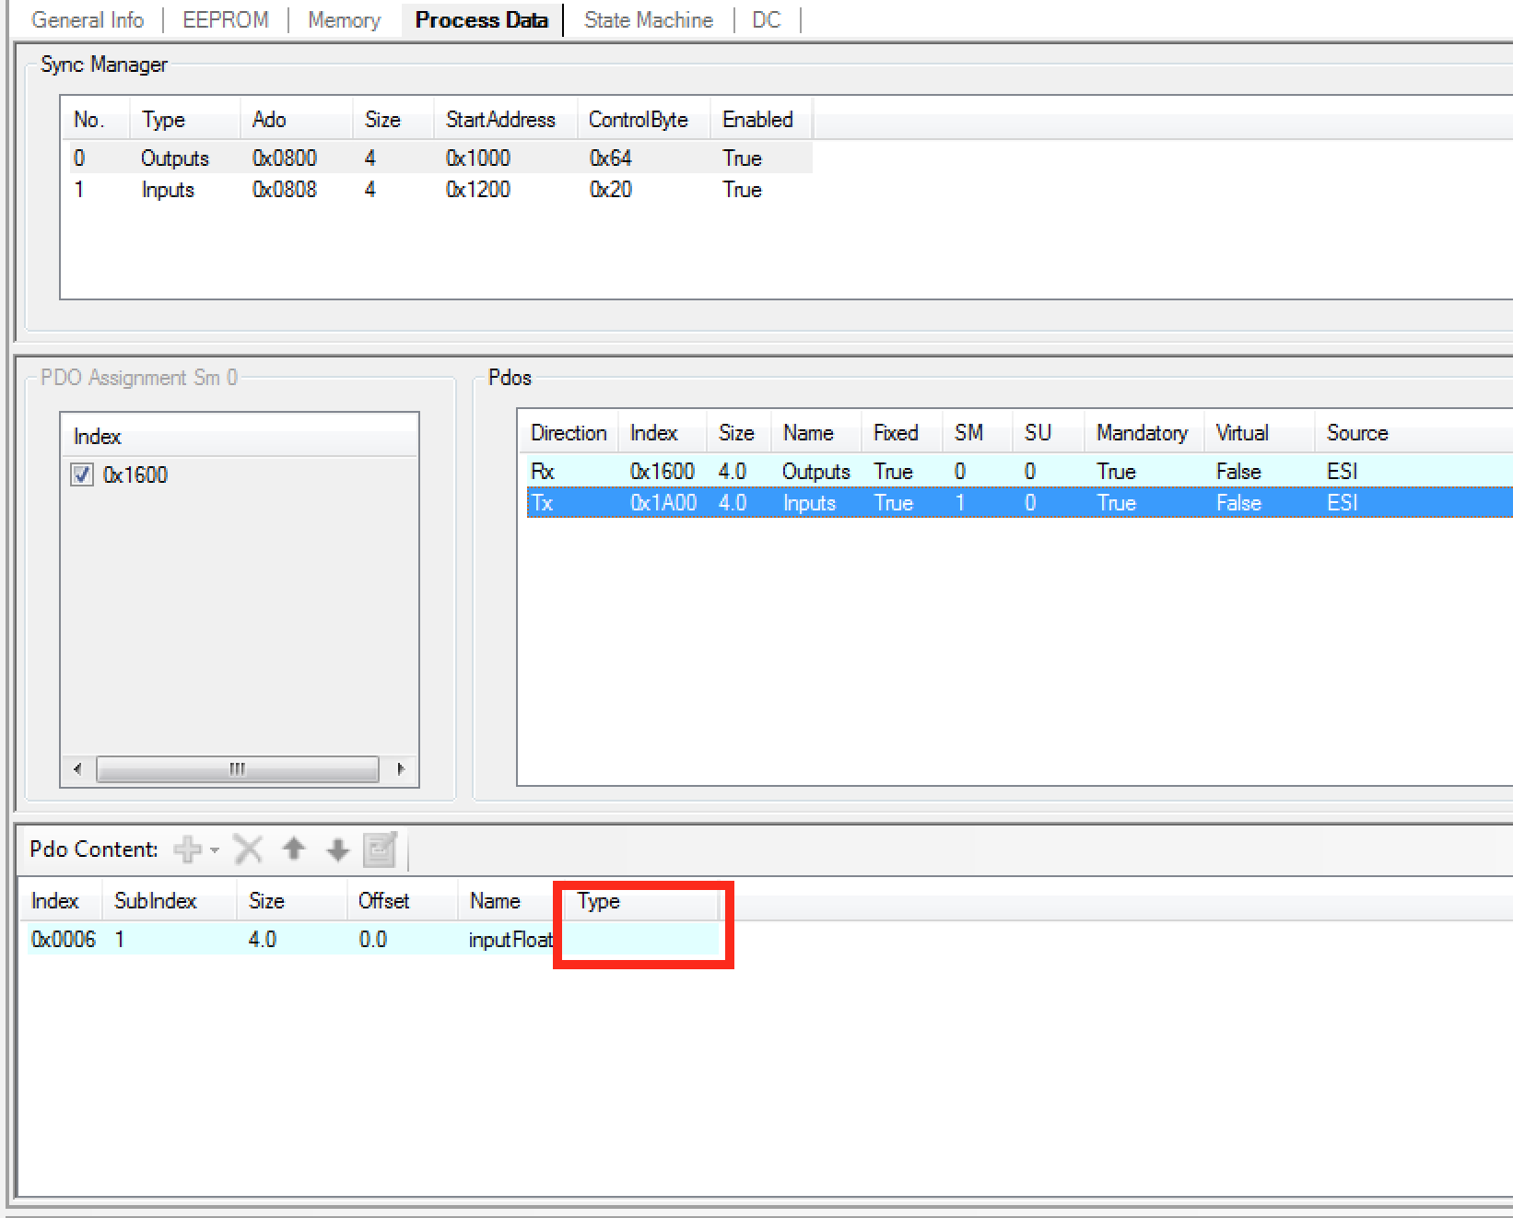Viewport: 1513px width, 1218px height.
Task: Open the edit entry icon in Pdo Content toolbar
Action: tap(381, 849)
